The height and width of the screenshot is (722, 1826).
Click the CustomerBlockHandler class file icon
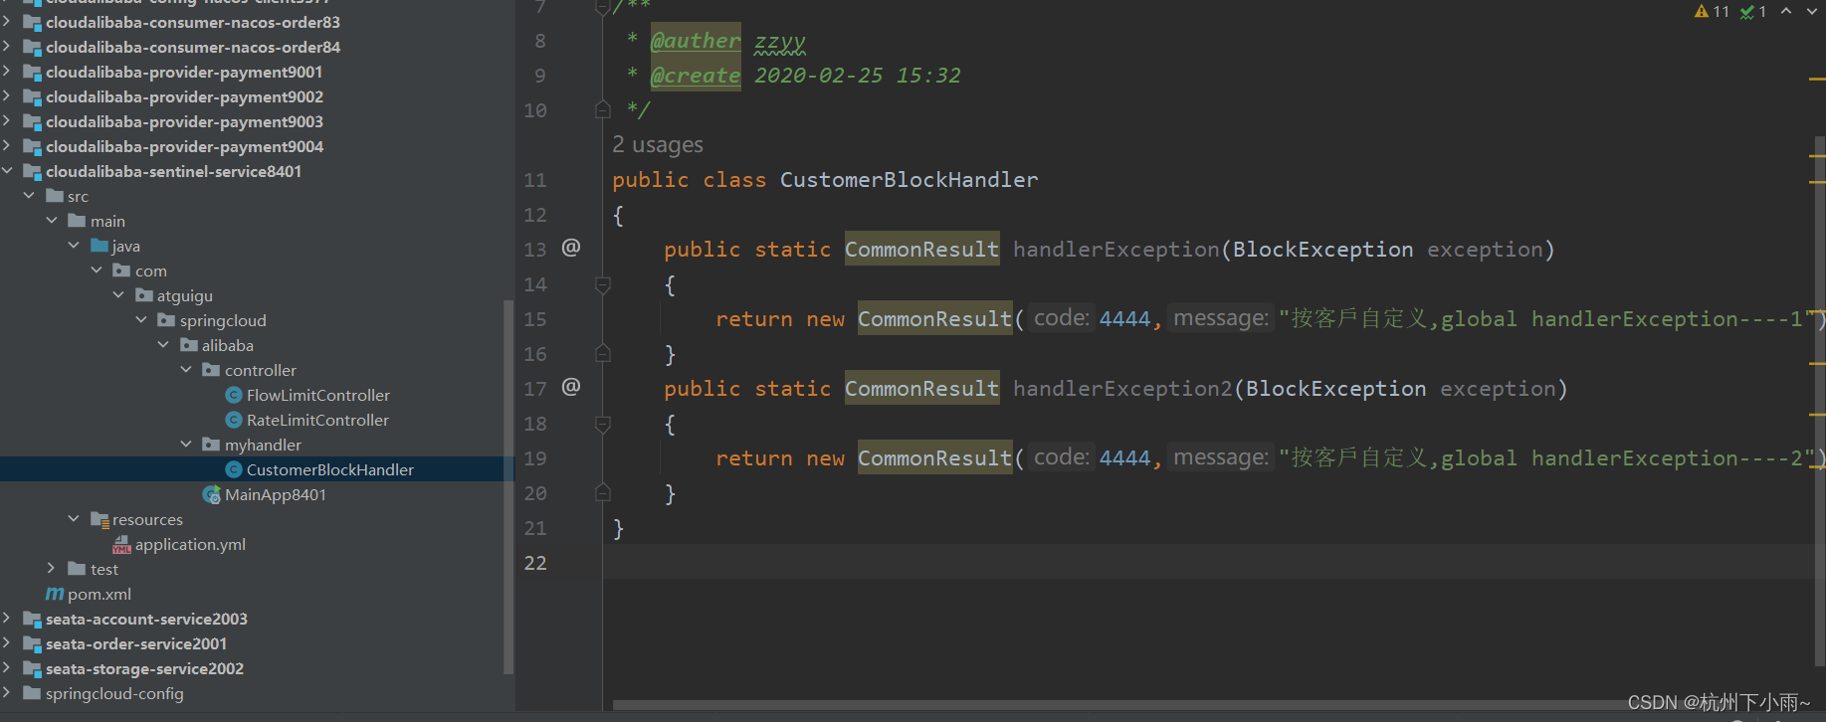(234, 469)
